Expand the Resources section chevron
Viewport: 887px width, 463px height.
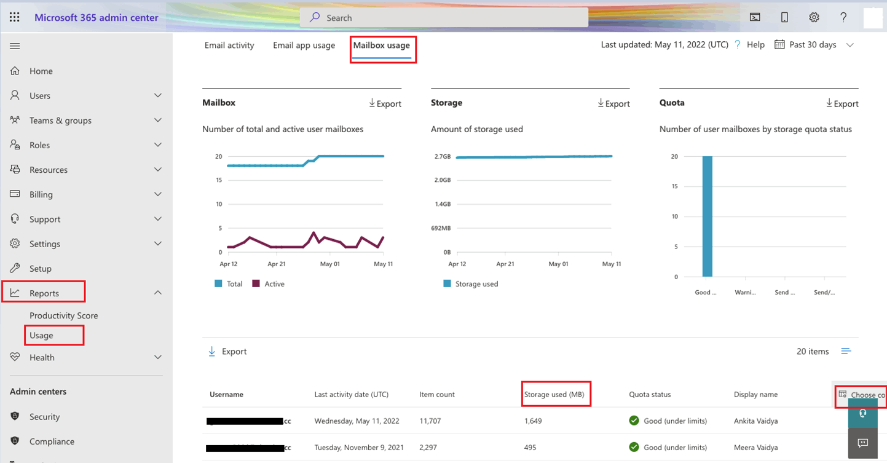[158, 169]
